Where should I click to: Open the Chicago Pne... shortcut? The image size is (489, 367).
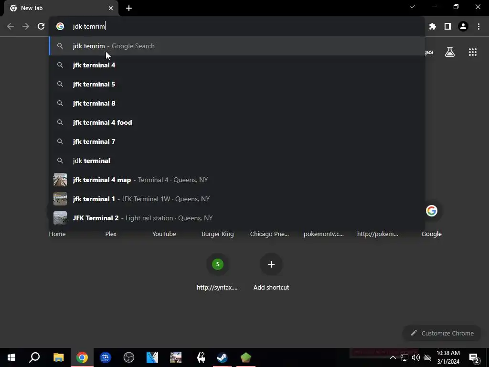coord(269,234)
